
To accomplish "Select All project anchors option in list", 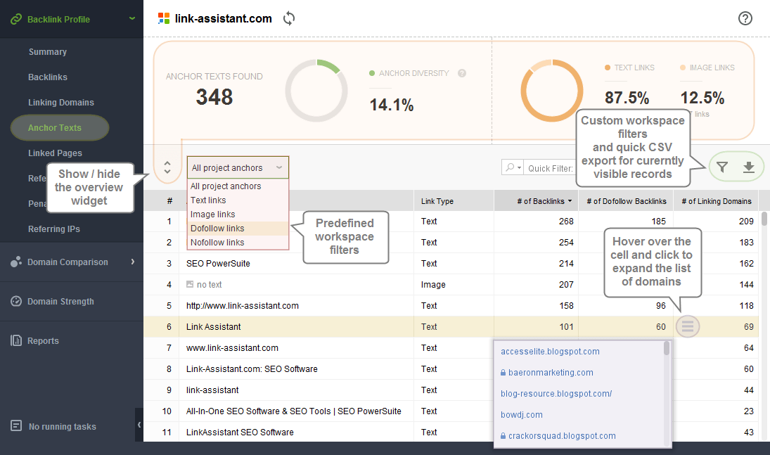I will [x=238, y=186].
